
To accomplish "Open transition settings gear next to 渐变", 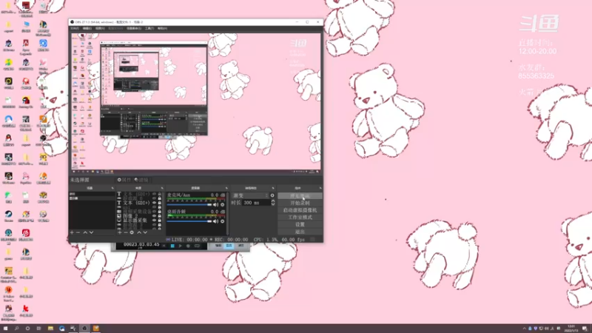I will [x=272, y=195].
